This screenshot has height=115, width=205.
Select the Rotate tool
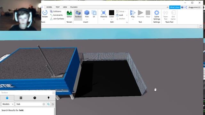[x=45, y=14]
